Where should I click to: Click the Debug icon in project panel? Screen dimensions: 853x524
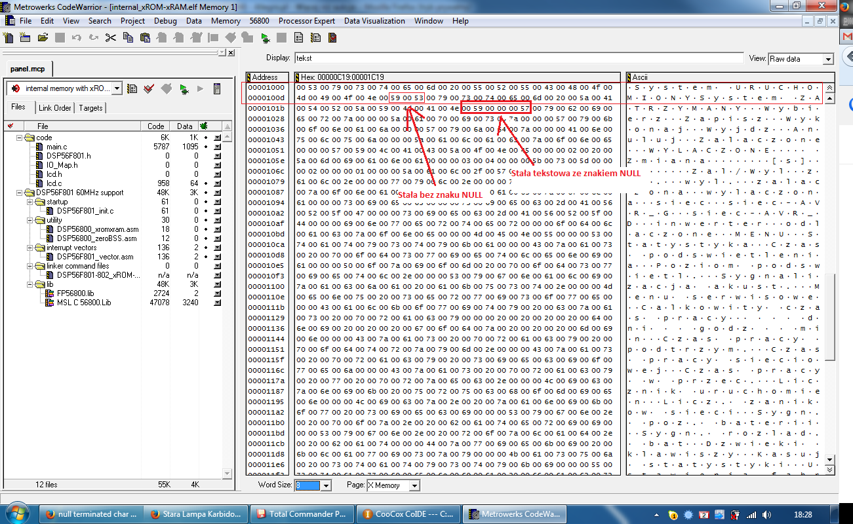coord(183,88)
